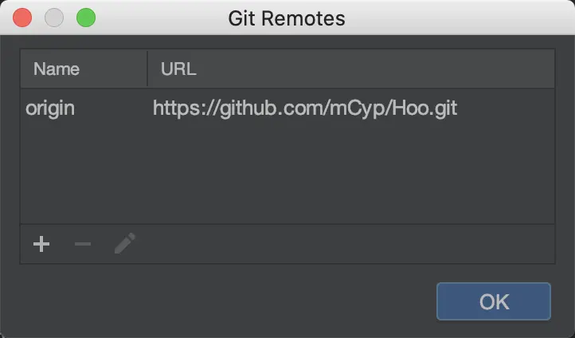The height and width of the screenshot is (338, 575).
Task: Edit remote with the pencil icon
Action: click(x=125, y=243)
